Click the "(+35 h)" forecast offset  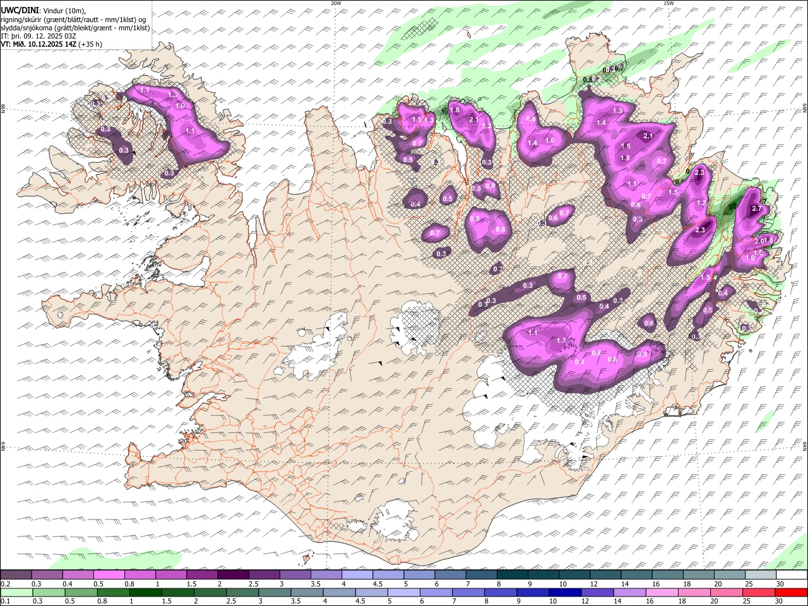coord(91,44)
